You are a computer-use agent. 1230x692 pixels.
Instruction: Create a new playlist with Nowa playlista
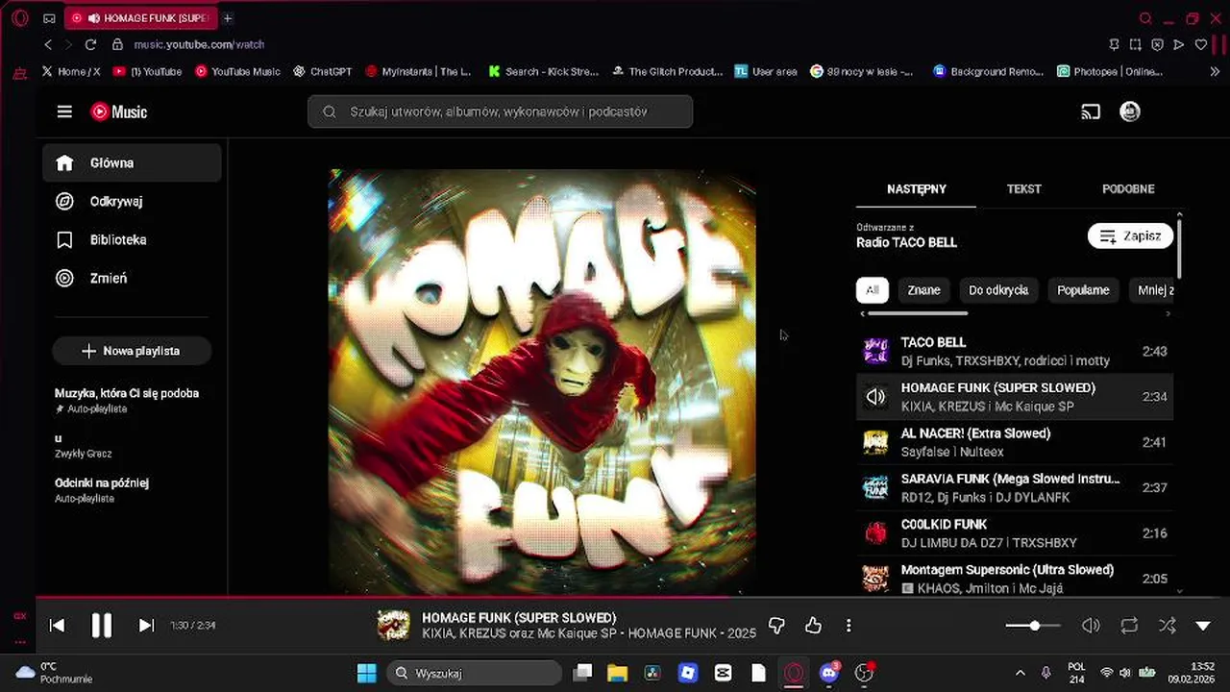coord(132,351)
